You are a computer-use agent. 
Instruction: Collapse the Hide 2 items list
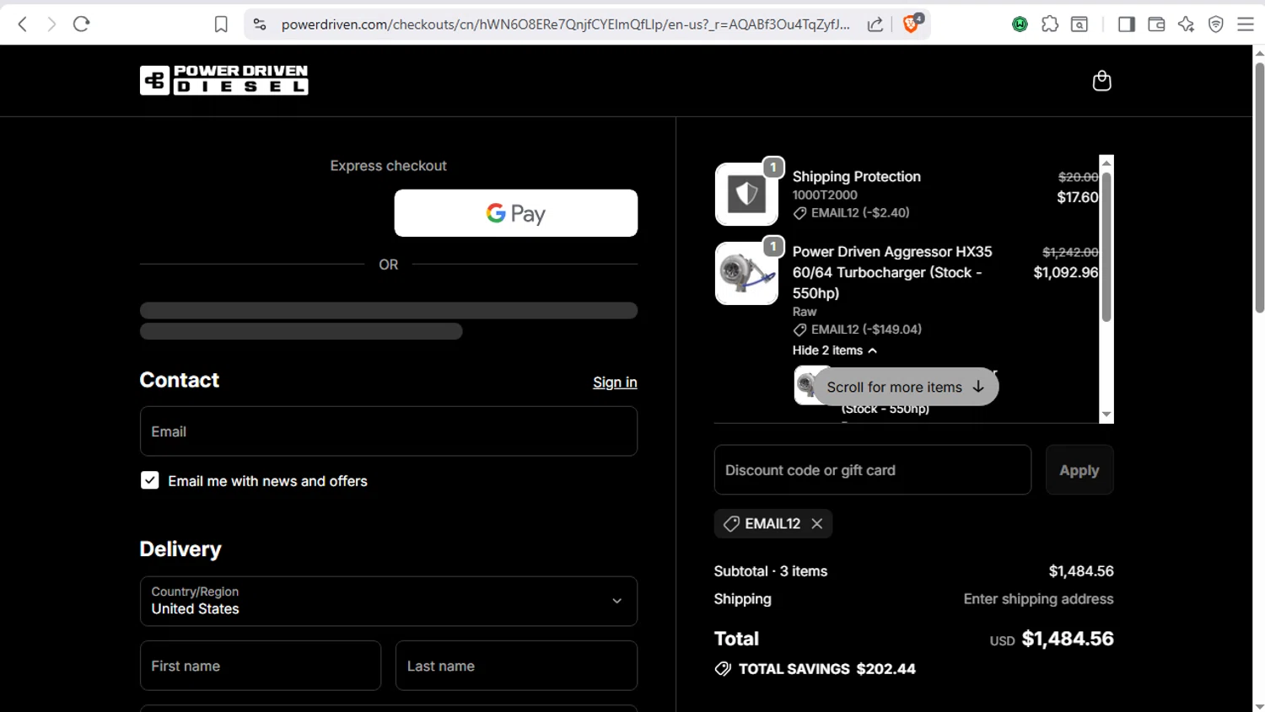pos(835,351)
